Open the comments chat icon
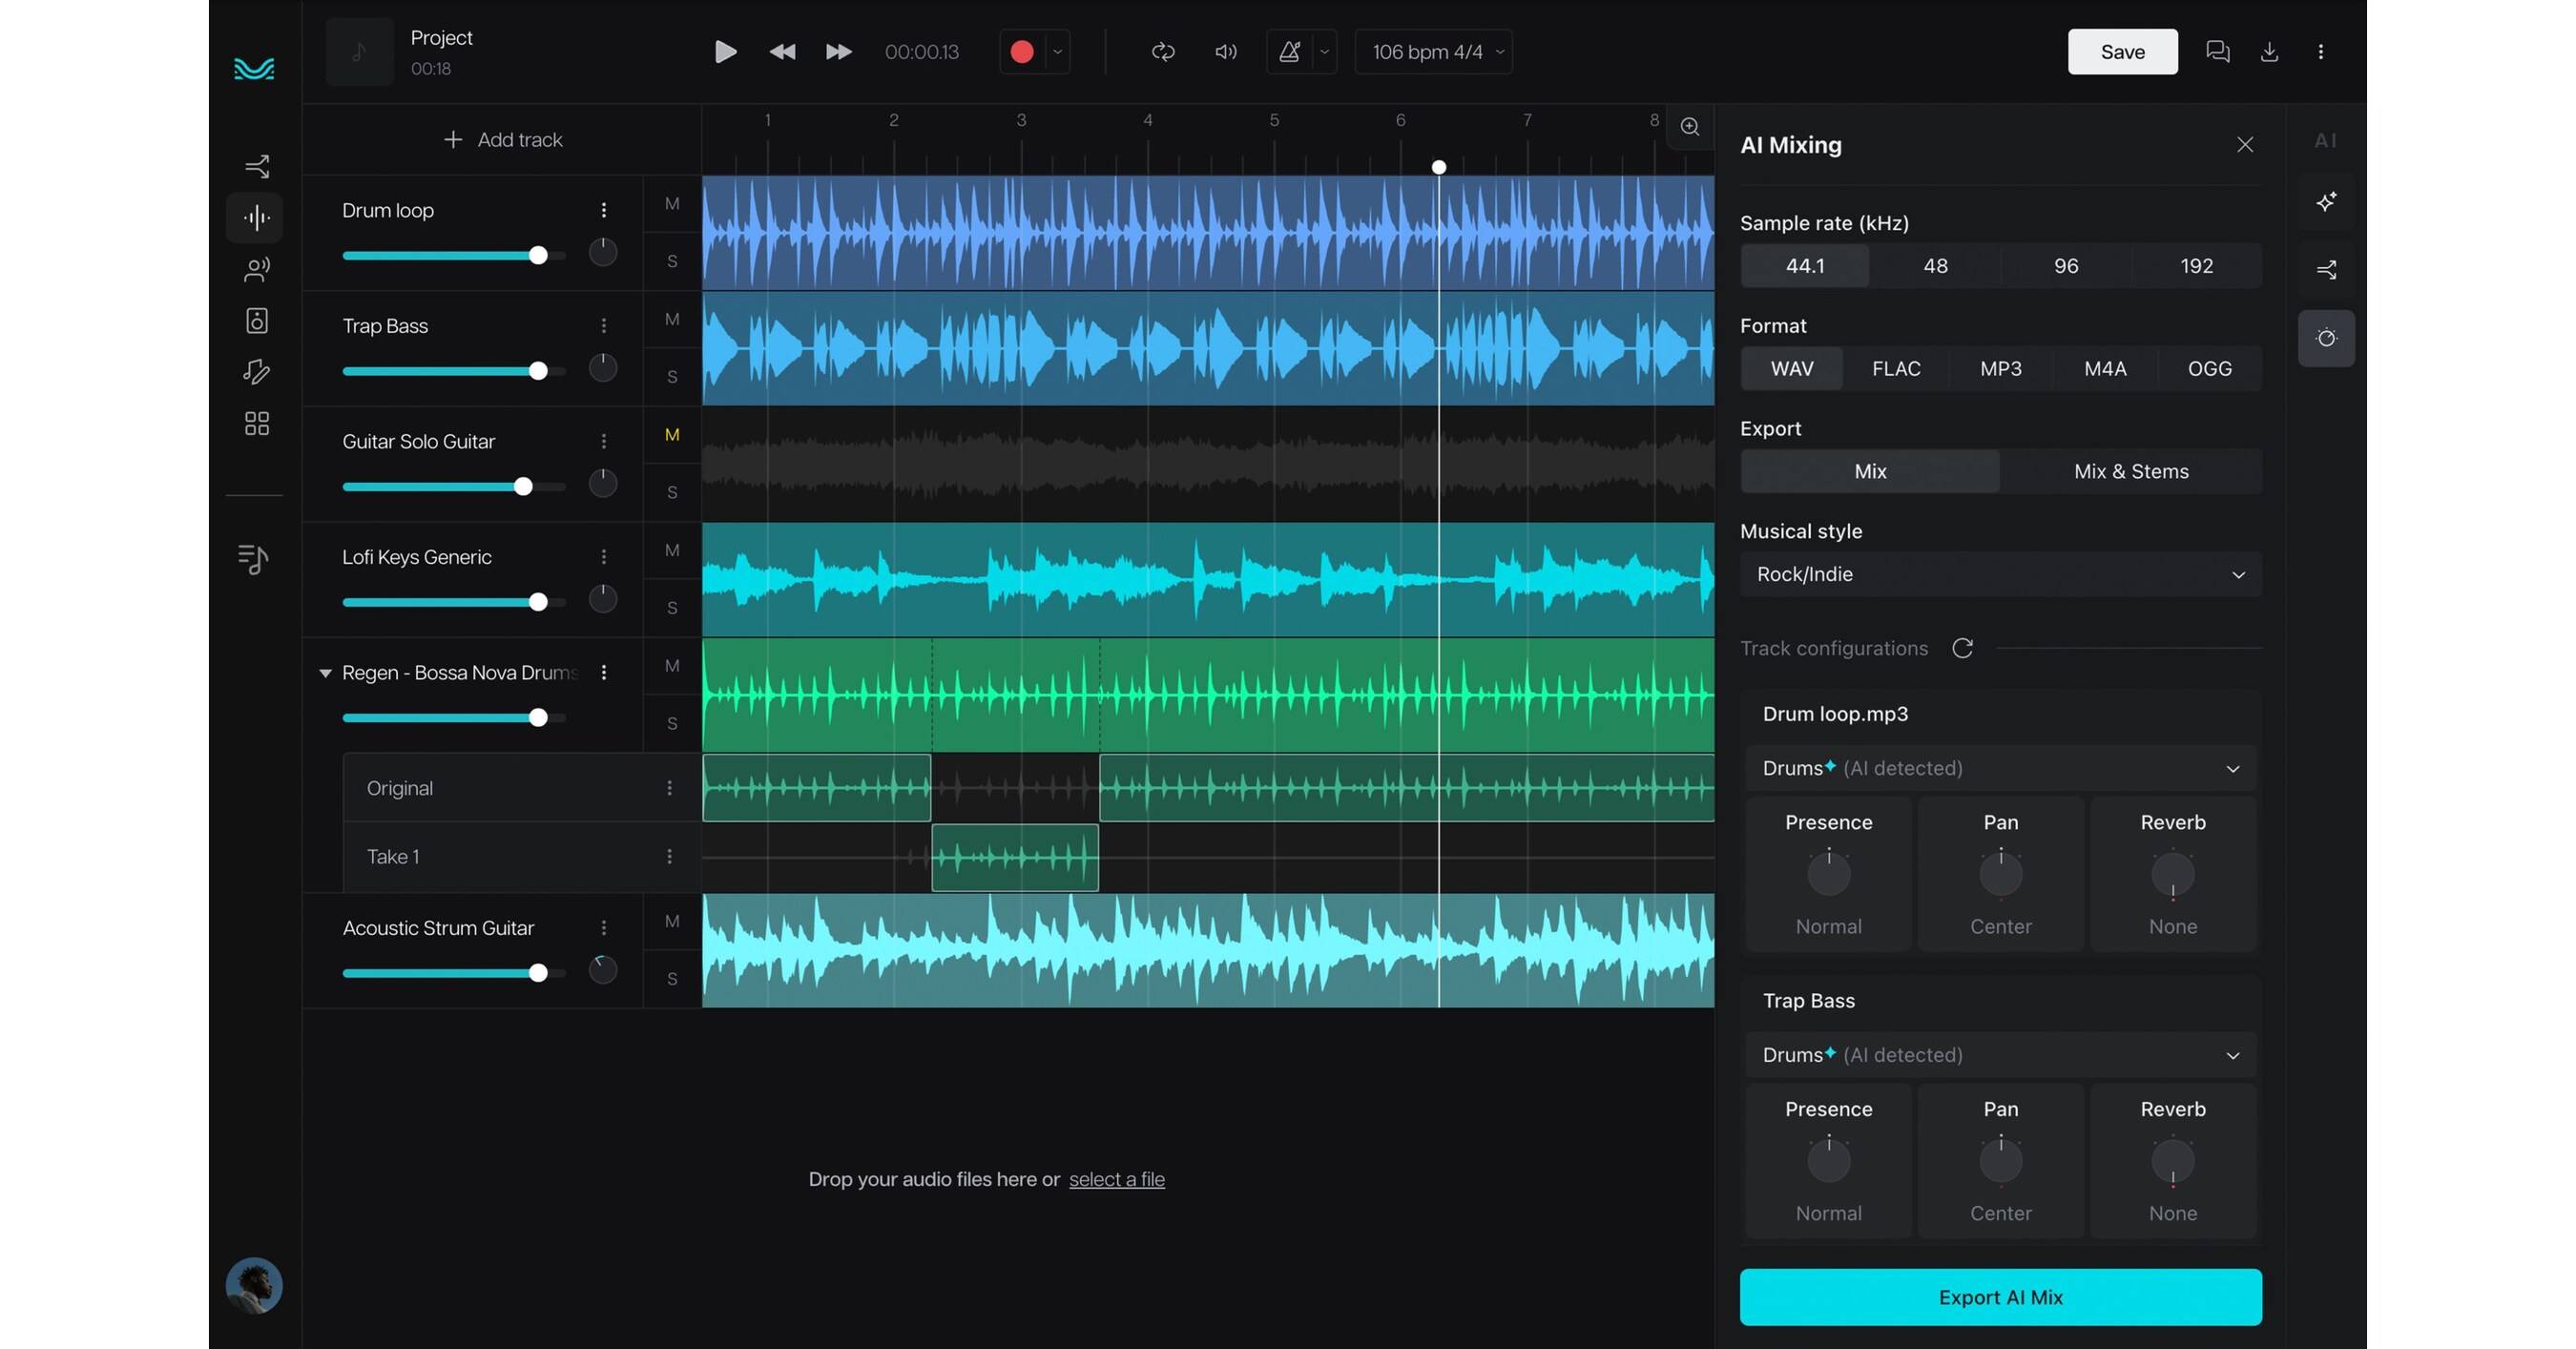 click(2217, 52)
